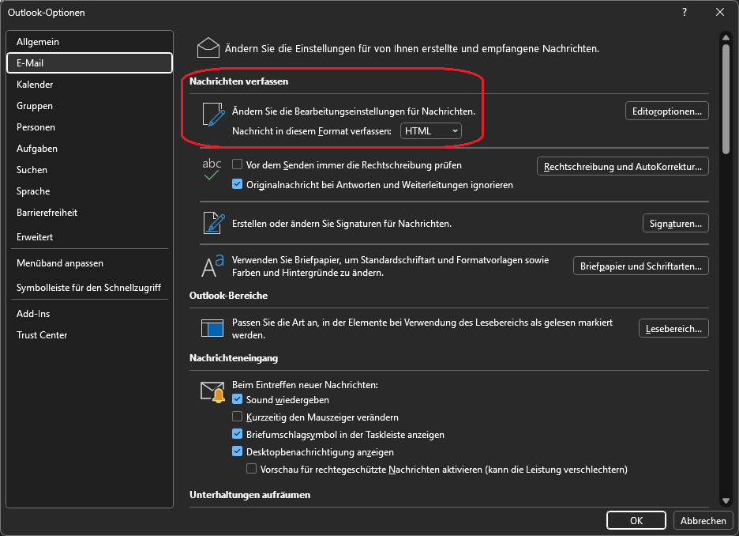Viewport: 739px width, 536px height.
Task: Close the Outlook-Optionen dialog
Action: tap(720, 13)
